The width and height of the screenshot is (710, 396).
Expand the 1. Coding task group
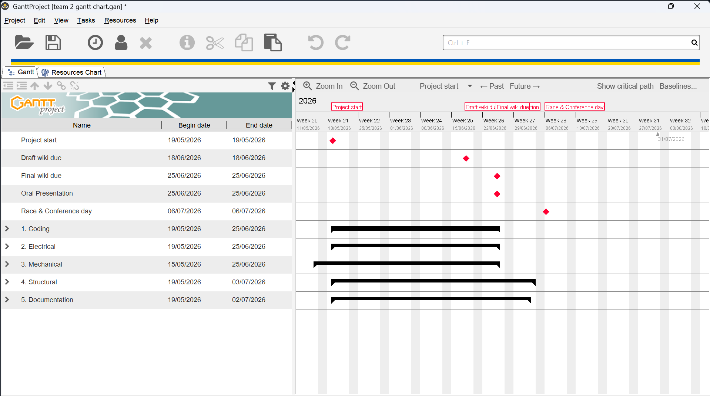7,229
